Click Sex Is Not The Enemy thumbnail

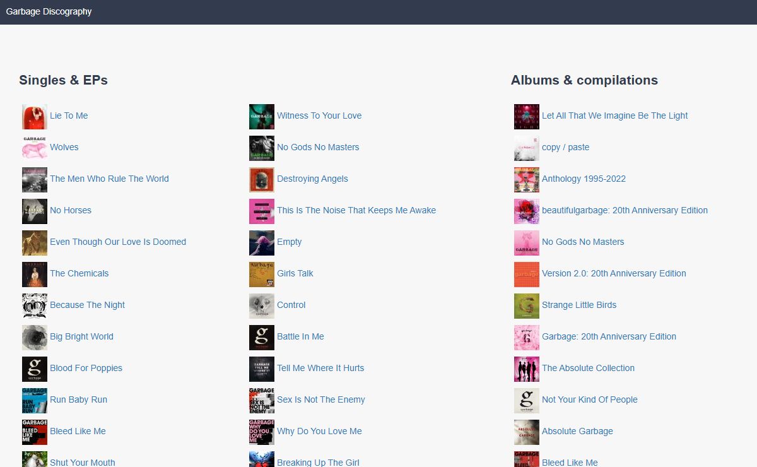click(x=262, y=401)
